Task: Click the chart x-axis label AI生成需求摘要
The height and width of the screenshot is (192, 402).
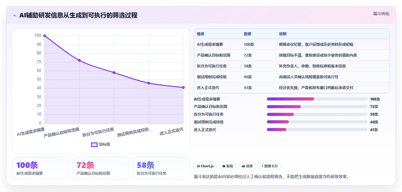Action: click(x=31, y=132)
